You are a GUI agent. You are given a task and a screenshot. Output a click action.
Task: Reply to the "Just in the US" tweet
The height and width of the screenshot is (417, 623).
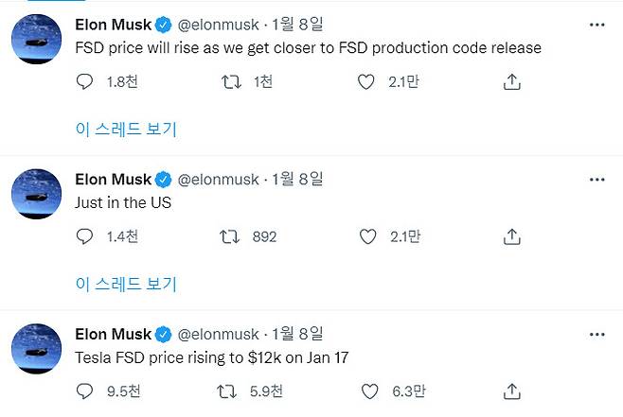(x=84, y=236)
